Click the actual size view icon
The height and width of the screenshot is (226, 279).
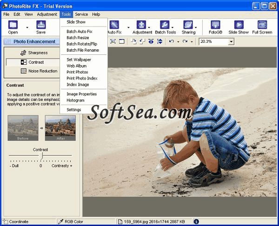tap(122, 41)
